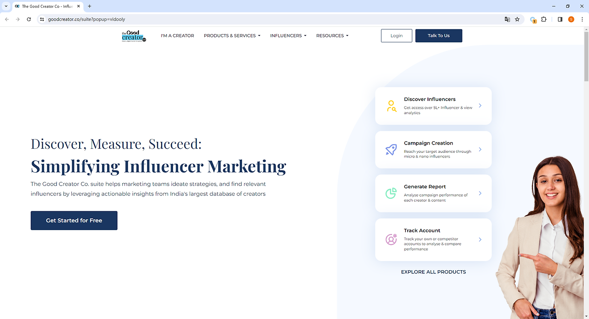
Task: Open a new browser tab
Action: pyautogui.click(x=89, y=6)
